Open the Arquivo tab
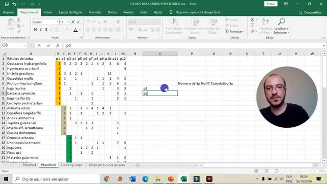 click(8, 12)
